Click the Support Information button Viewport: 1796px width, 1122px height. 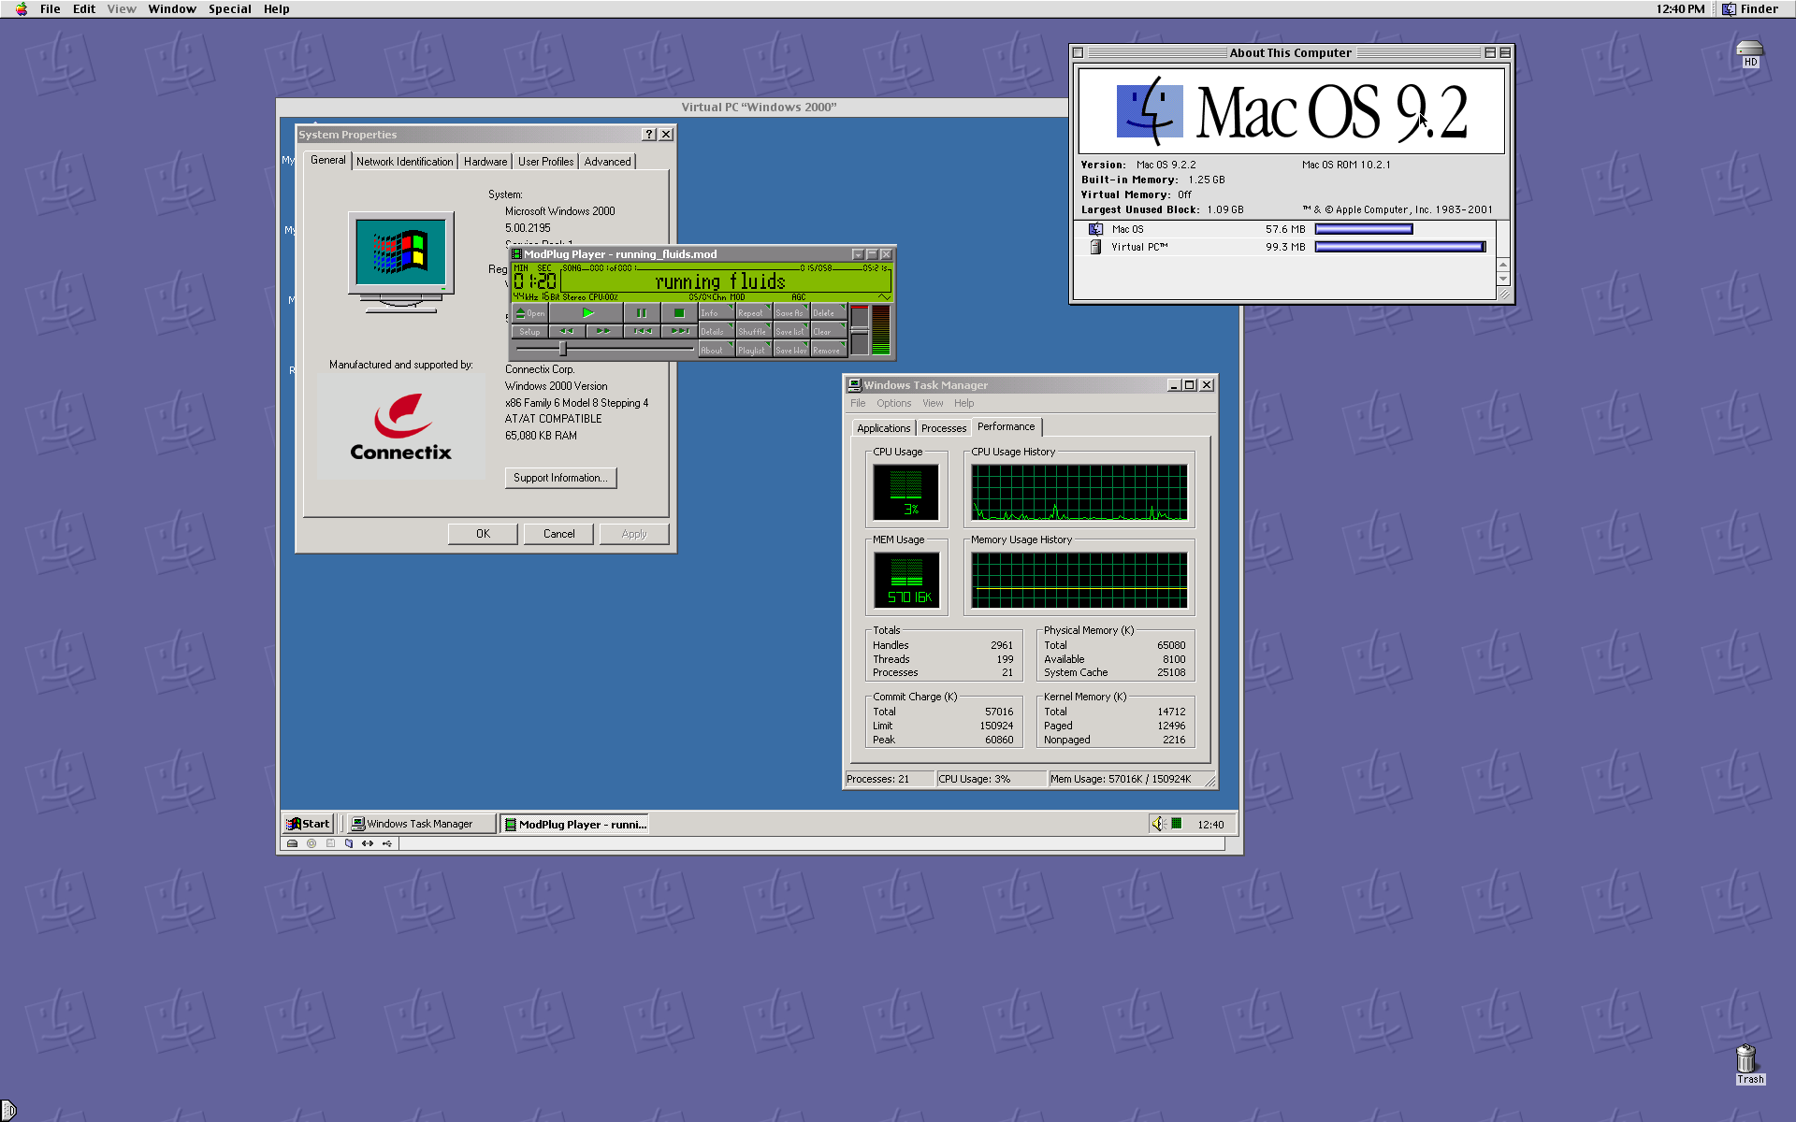[x=559, y=478]
